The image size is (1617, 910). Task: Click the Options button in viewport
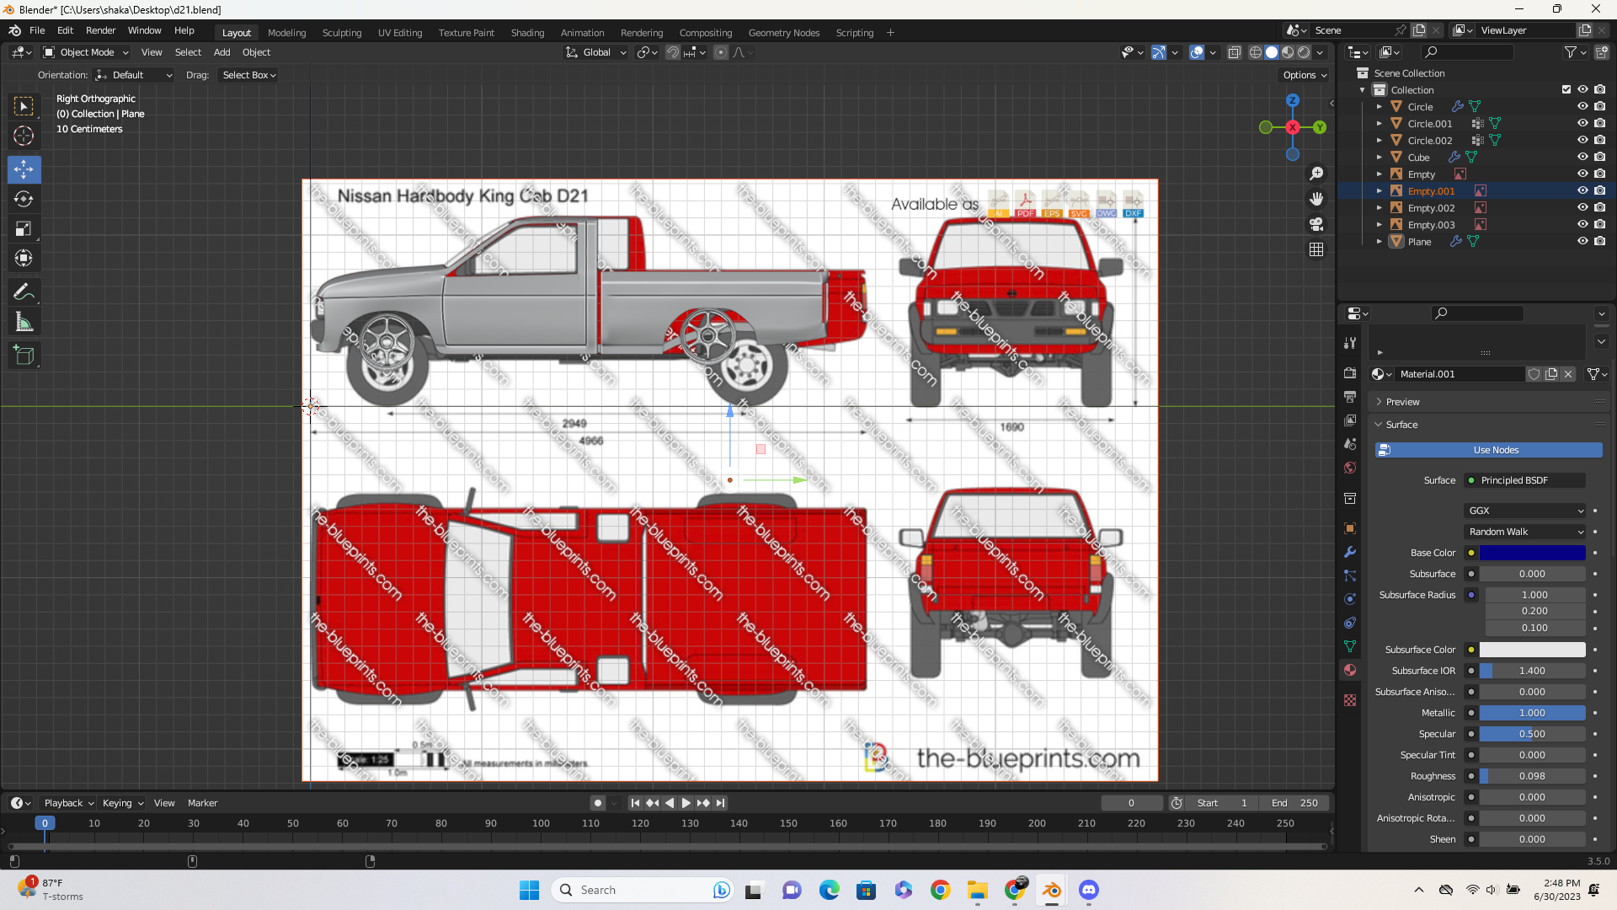1305,75
